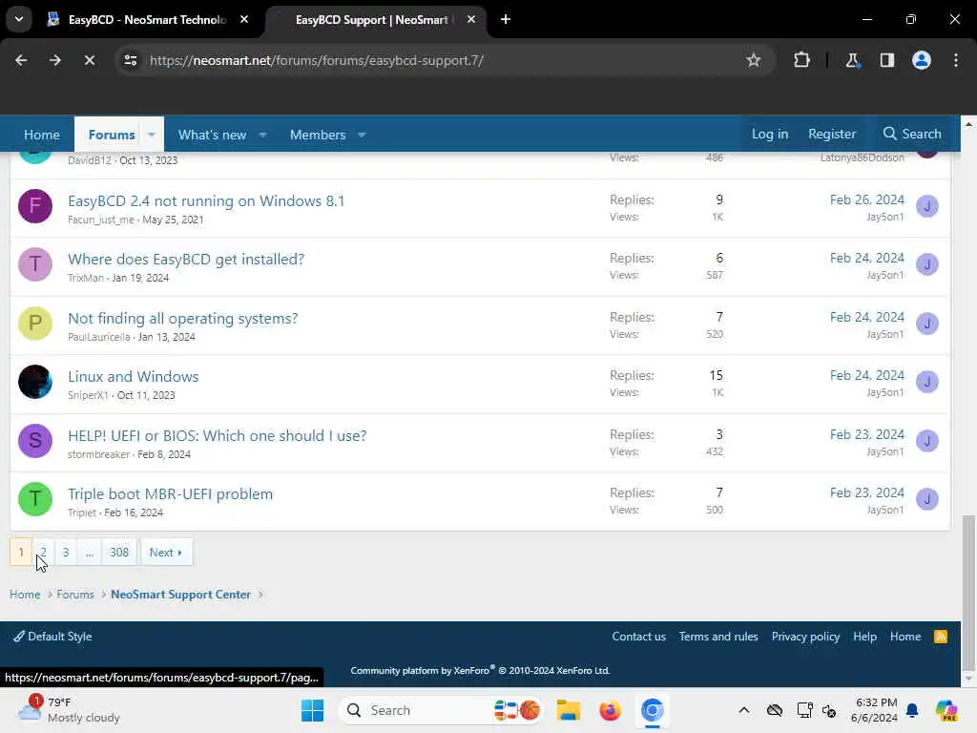The height and width of the screenshot is (733, 977).
Task: Click SniperX1 dark avatar image
Action: click(x=35, y=382)
